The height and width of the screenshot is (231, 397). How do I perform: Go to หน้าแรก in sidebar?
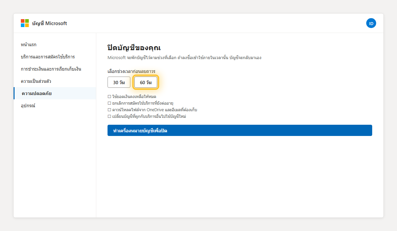[55, 45]
